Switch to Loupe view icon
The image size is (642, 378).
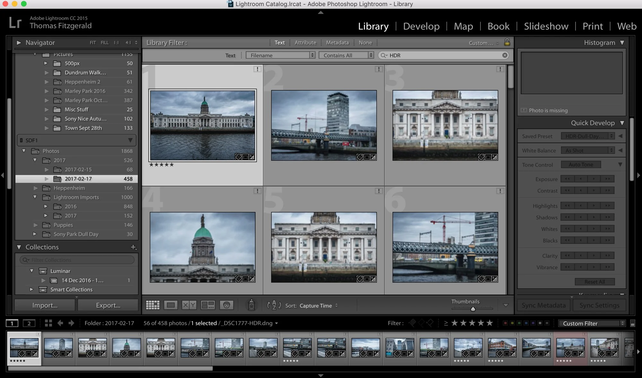click(x=170, y=305)
